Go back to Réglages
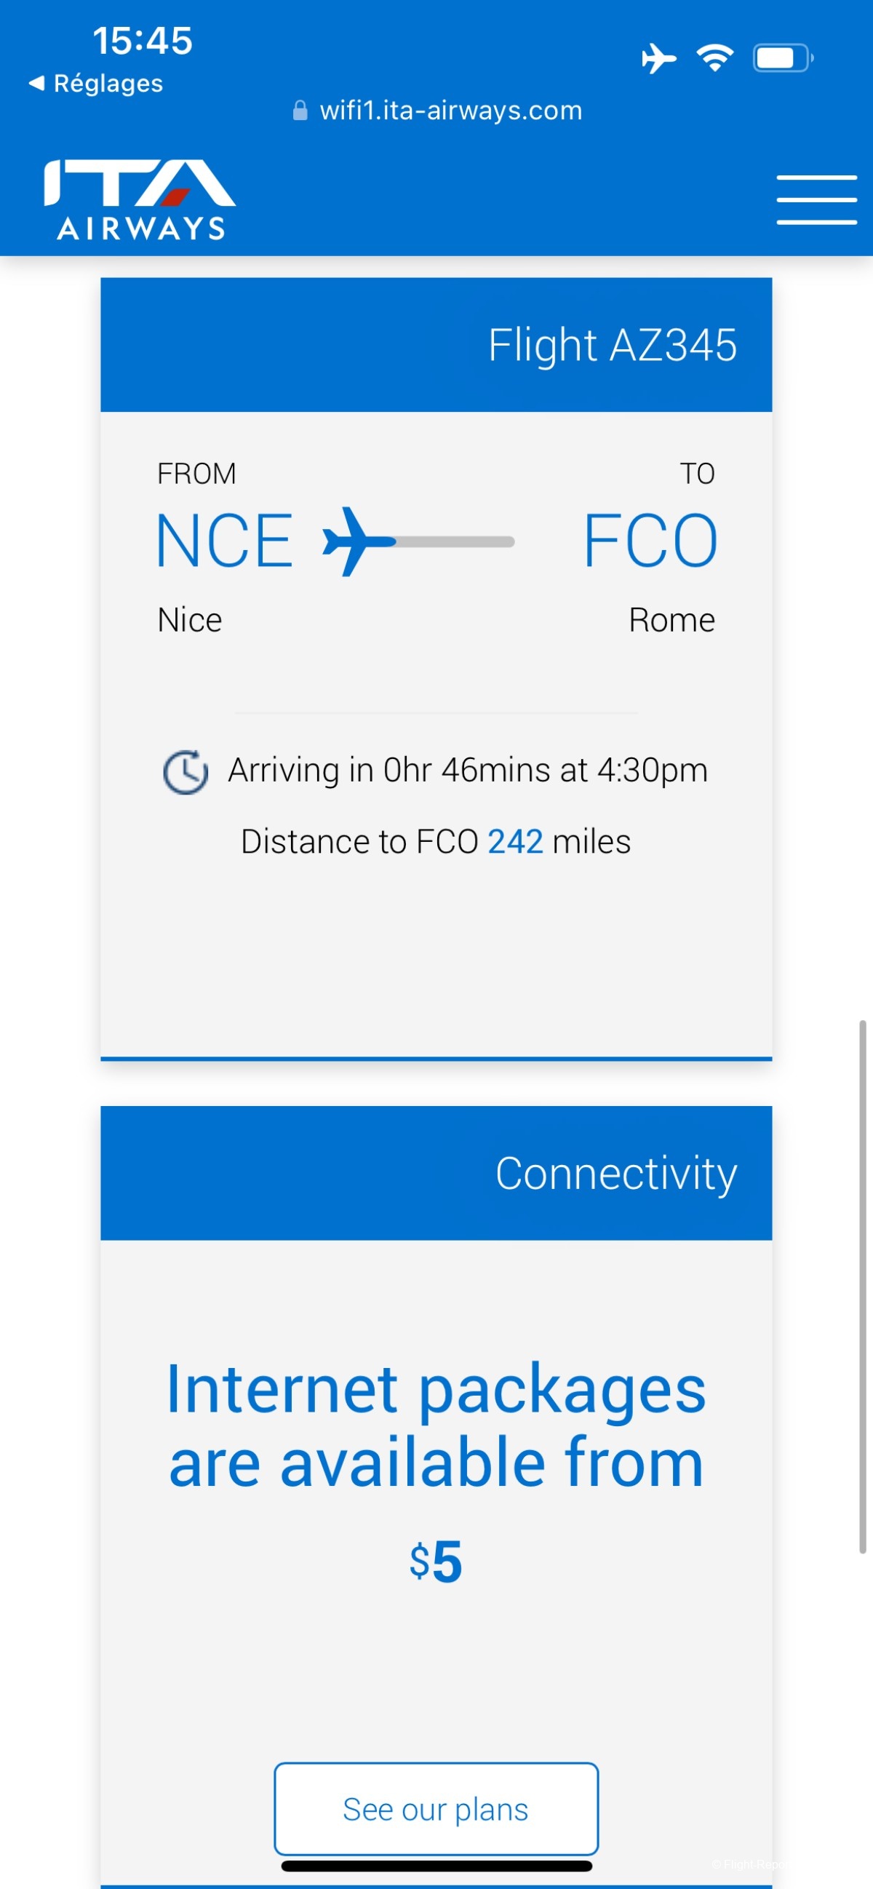The width and height of the screenshot is (873, 1889). (x=96, y=84)
